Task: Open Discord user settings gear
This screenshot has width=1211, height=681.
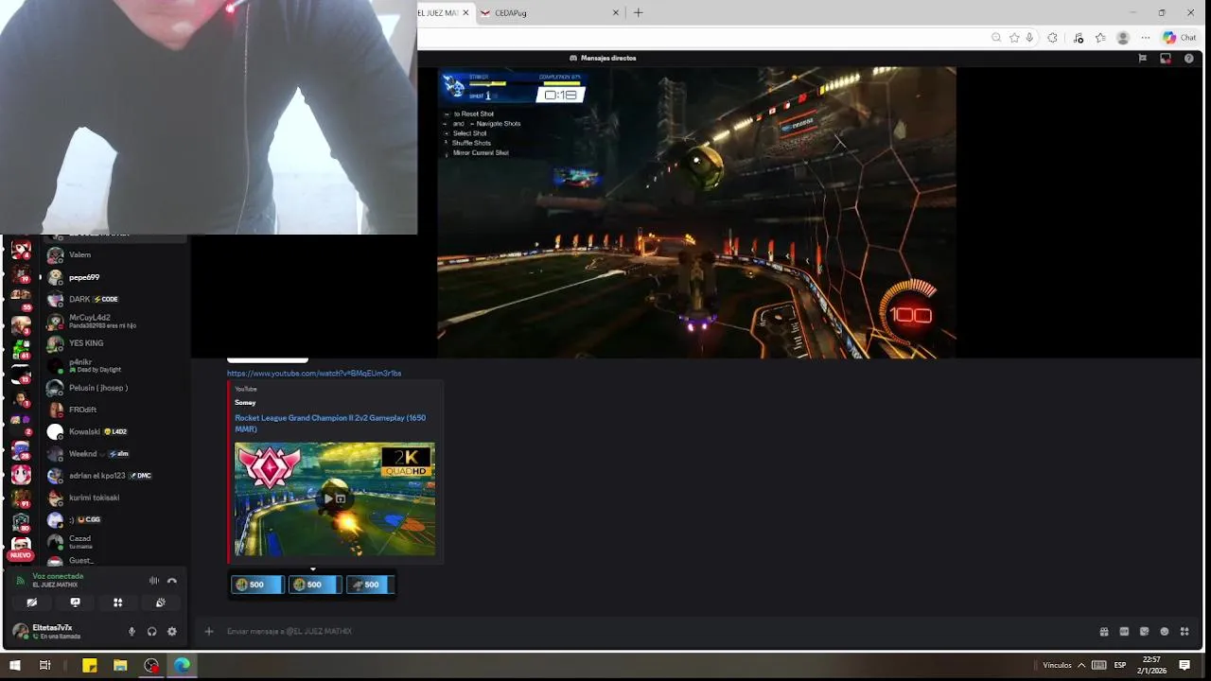Action: (x=171, y=631)
